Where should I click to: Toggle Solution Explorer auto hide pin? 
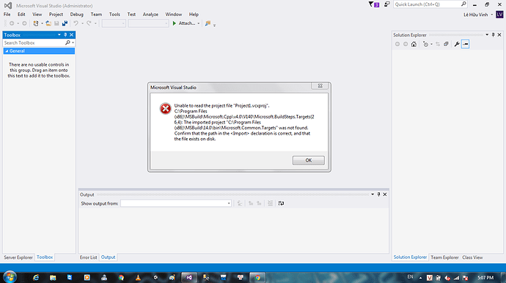[x=493, y=35]
